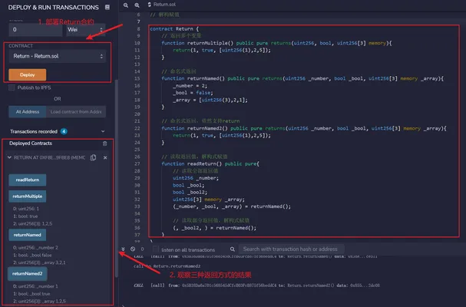Remove the deployed RETURN contract instance
The image size is (466, 307).
105,158
